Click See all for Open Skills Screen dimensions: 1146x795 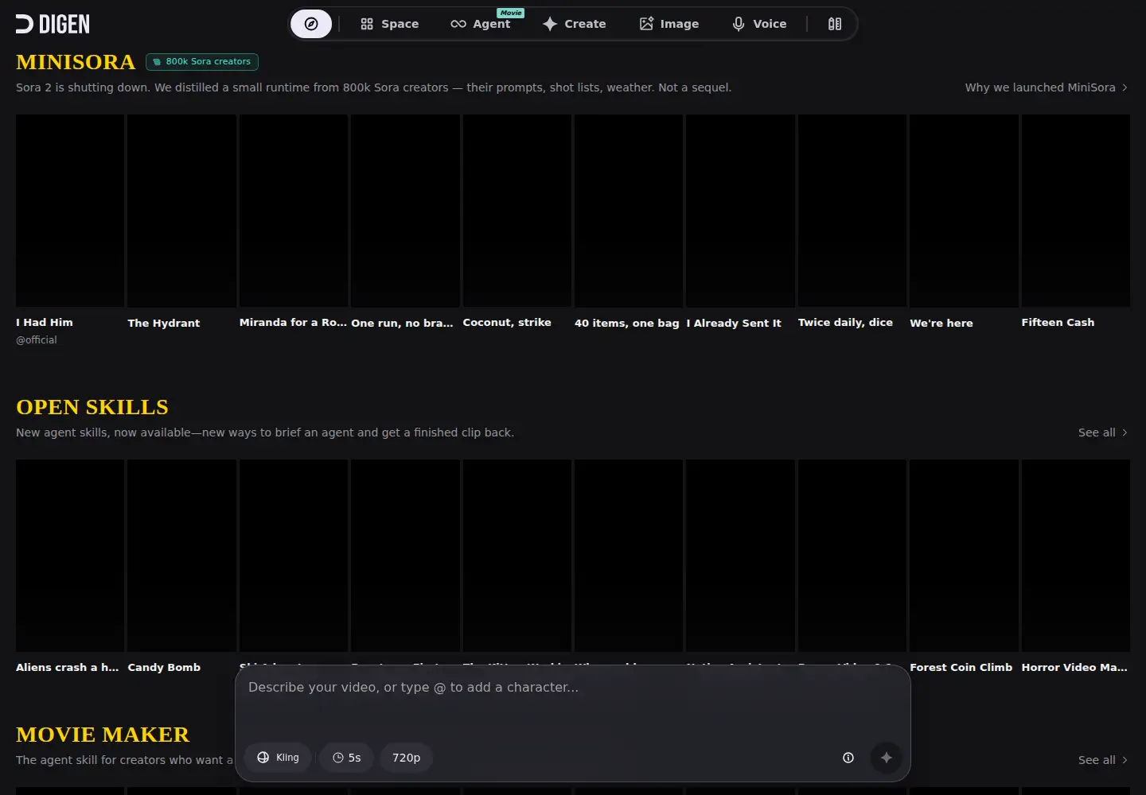1102,432
